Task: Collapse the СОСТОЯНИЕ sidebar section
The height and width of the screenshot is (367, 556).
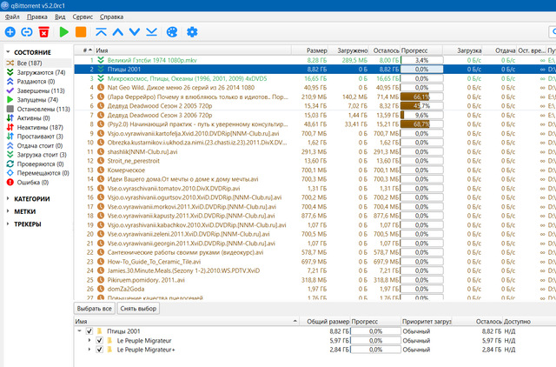Action: (8, 52)
